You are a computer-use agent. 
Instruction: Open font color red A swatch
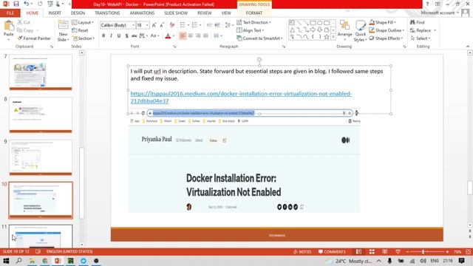click(168, 36)
